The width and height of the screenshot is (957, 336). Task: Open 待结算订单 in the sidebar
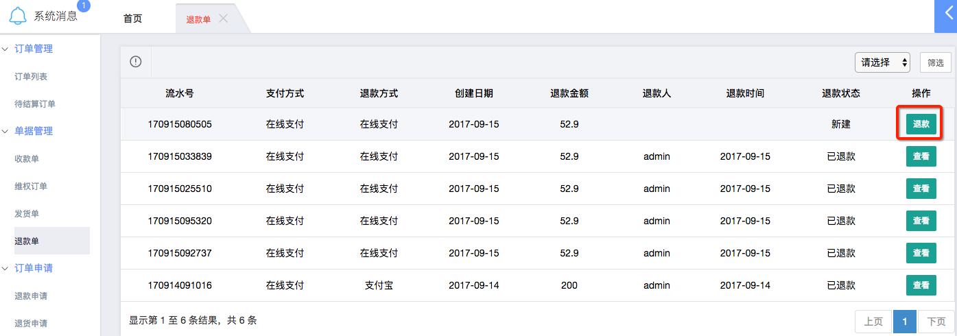pos(35,104)
